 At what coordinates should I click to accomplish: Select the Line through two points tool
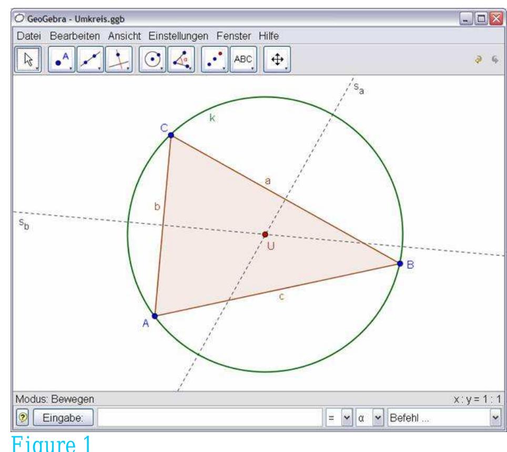pyautogui.click(x=90, y=59)
